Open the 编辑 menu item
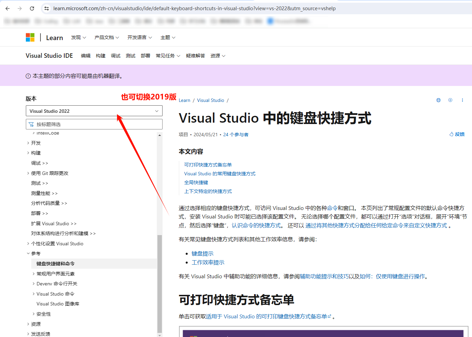This screenshot has height=337, width=472. 86,56
